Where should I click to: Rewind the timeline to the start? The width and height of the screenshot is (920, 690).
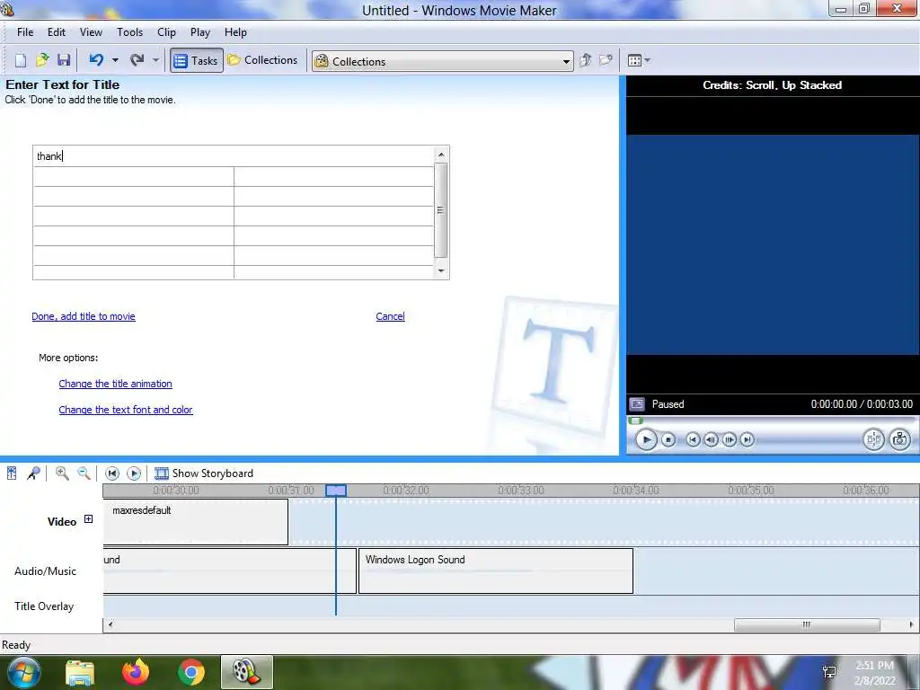tap(112, 473)
